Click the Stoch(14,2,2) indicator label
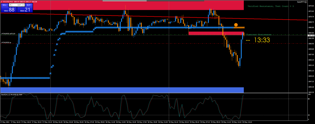 [x=12, y=94]
